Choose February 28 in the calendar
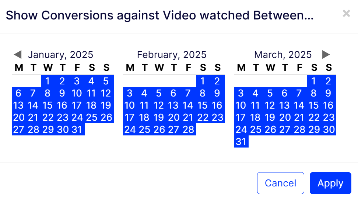 pyautogui.click(x=188, y=130)
